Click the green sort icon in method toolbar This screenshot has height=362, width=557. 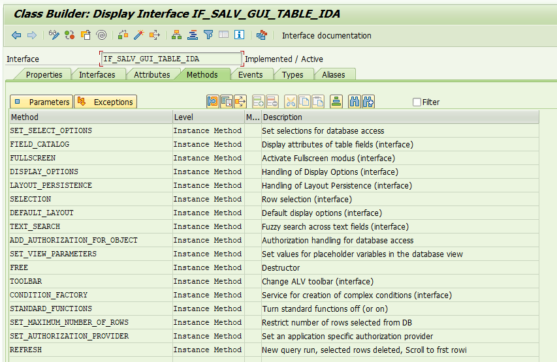click(335, 102)
